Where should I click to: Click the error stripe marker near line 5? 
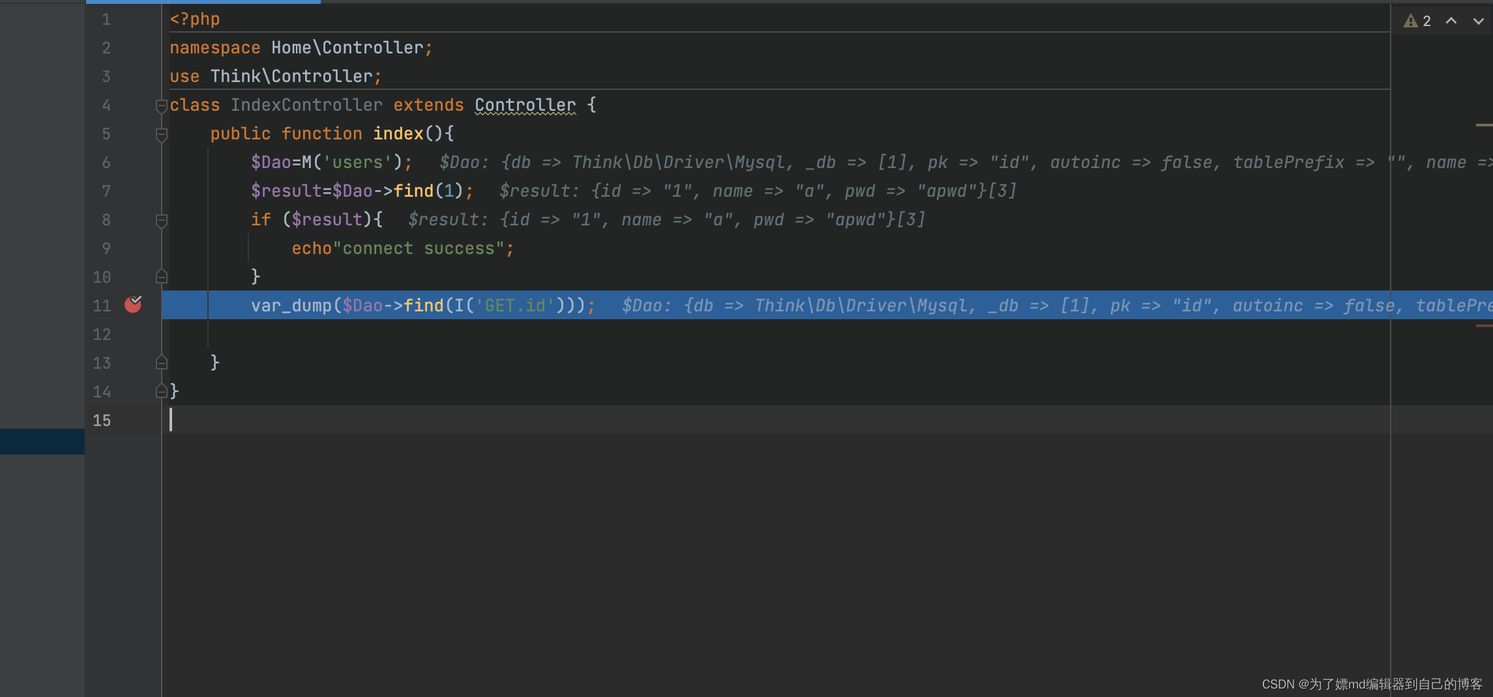pos(1484,124)
